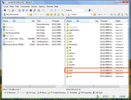
Task: Open the Commands menu
Action: (x=25, y=7)
